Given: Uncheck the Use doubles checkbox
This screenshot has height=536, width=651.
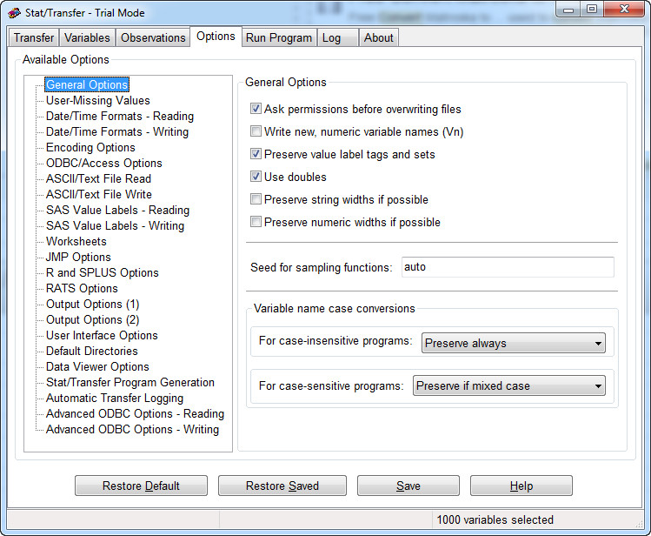Looking at the screenshot, I should [256, 177].
